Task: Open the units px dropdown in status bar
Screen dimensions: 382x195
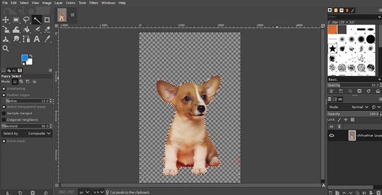Action: point(85,192)
